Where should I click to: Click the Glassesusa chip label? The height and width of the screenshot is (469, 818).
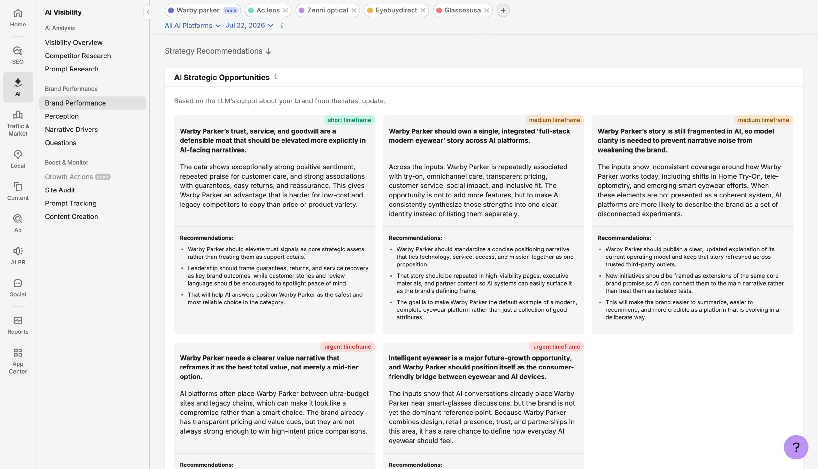tap(462, 10)
